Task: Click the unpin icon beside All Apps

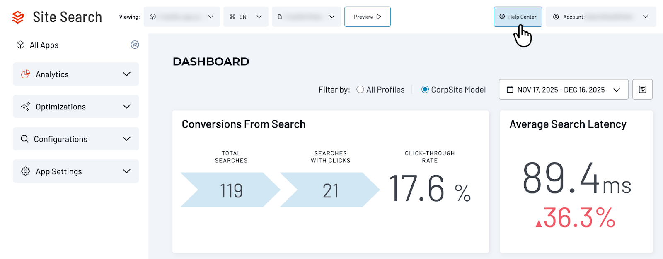Action: pyautogui.click(x=135, y=45)
